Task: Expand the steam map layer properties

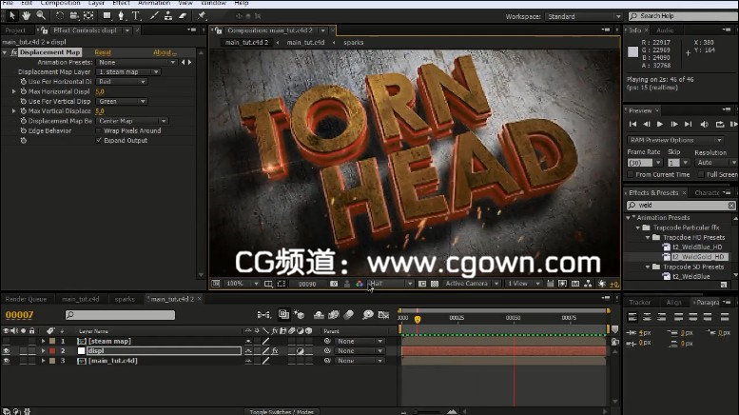Action: [x=43, y=341]
